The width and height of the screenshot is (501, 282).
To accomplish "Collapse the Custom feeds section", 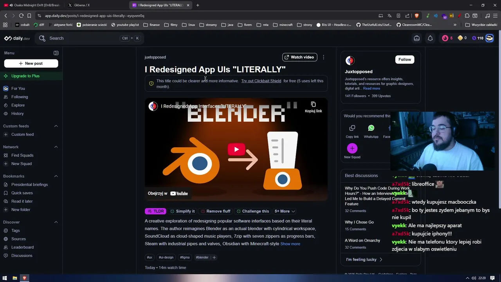I will tap(56, 126).
